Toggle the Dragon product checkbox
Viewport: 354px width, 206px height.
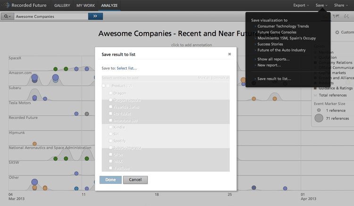[x=111, y=93]
